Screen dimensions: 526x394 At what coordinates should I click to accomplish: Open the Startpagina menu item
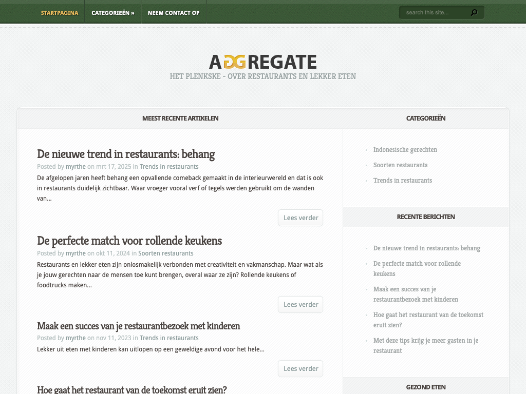60,13
